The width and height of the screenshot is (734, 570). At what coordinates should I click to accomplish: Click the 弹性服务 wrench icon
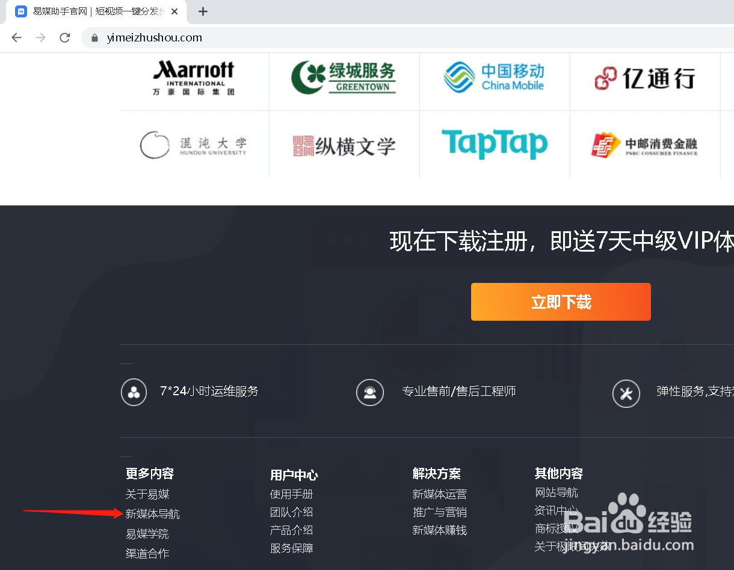pyautogui.click(x=626, y=394)
